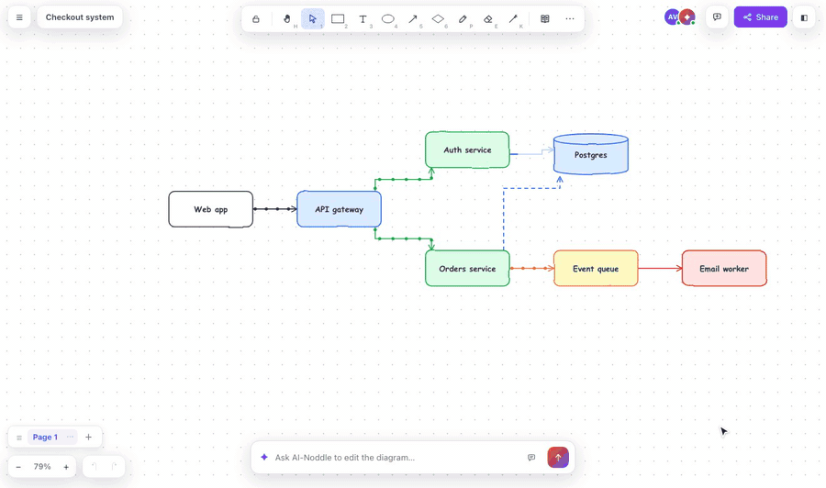Select the Arrow connector tool
The width and height of the screenshot is (826, 488).
tap(414, 19)
